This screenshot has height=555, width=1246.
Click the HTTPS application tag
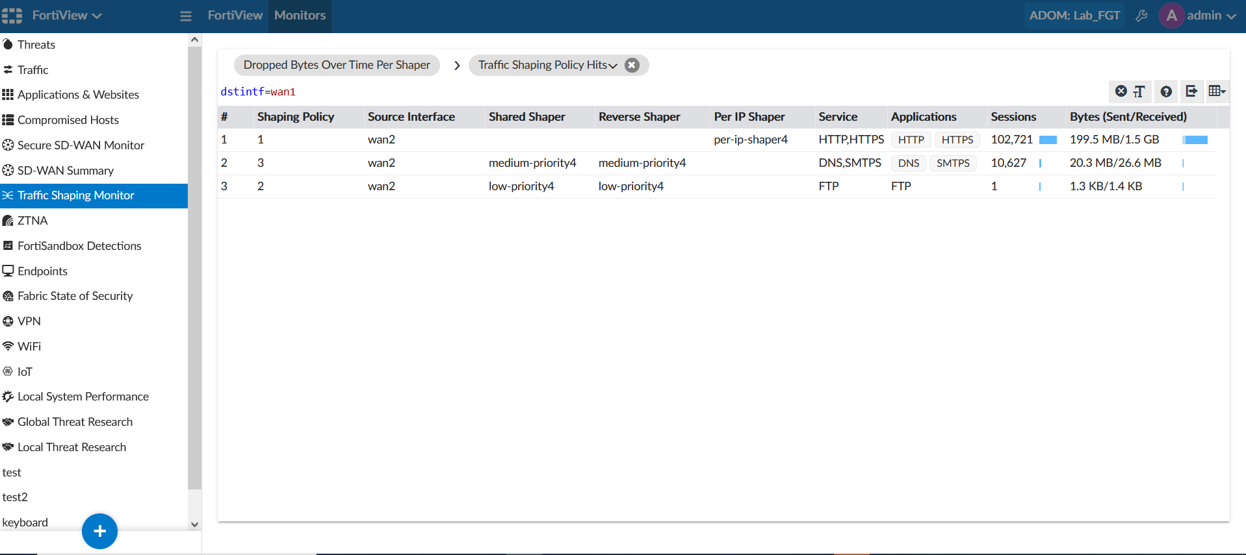pos(957,140)
